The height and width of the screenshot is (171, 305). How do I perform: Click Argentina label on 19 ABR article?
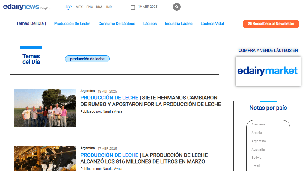(87, 91)
